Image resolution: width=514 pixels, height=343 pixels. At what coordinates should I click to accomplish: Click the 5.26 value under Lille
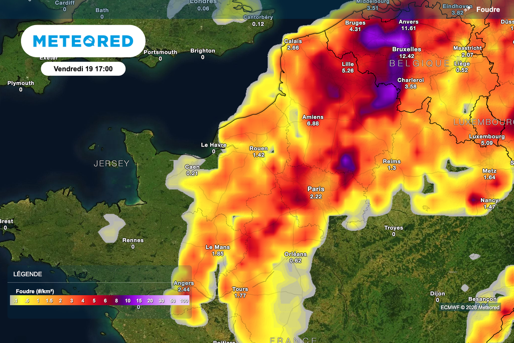point(348,71)
